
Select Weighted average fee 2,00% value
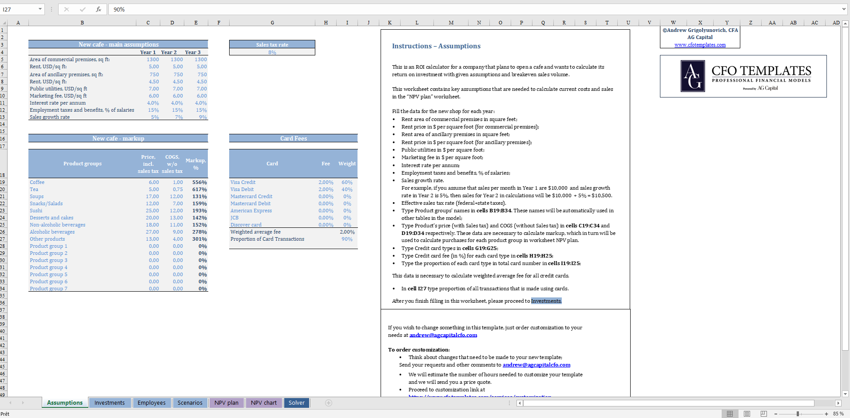coord(347,232)
